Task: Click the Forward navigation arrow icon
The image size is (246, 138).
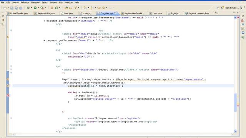Action: tap(110, 8)
